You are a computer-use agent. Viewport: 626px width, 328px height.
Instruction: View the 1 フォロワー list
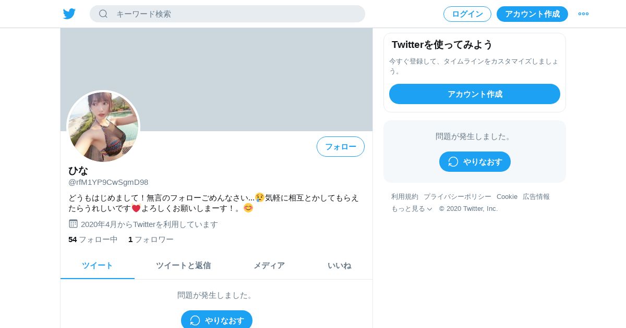(151, 239)
